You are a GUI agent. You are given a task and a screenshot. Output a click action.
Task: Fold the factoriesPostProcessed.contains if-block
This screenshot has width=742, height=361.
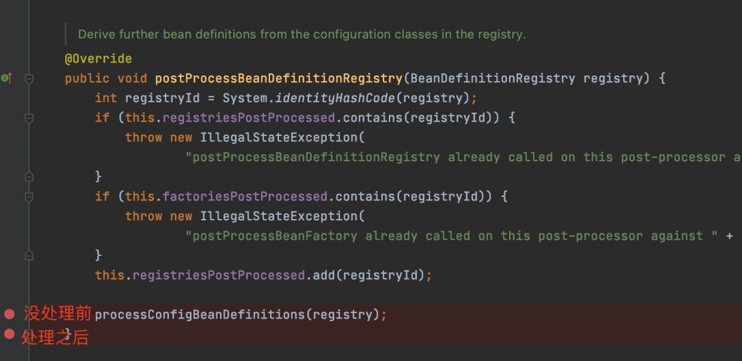tap(29, 196)
